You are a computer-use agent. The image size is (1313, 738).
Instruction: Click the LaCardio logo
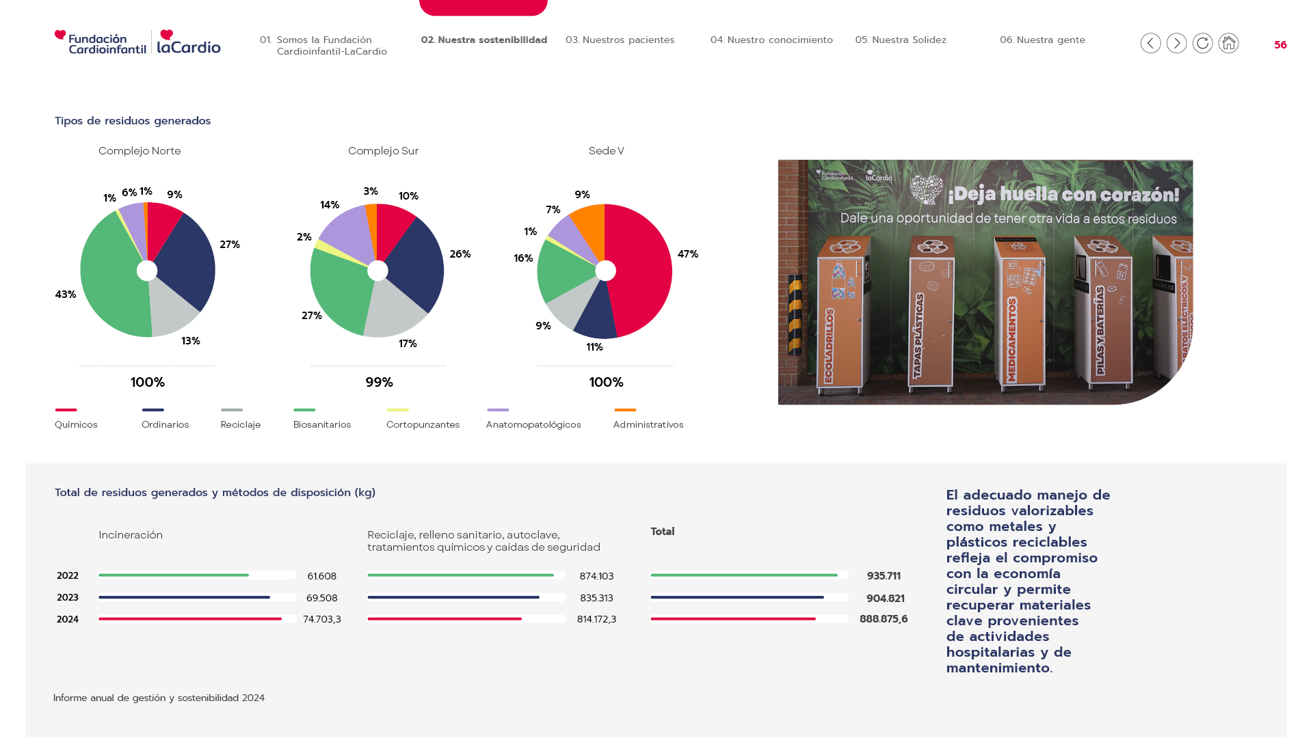pyautogui.click(x=189, y=42)
